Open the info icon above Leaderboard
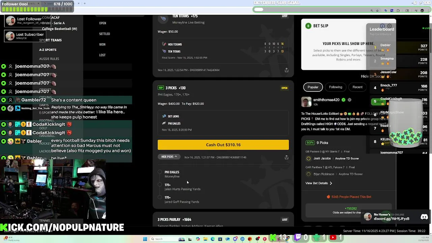 click(382, 26)
